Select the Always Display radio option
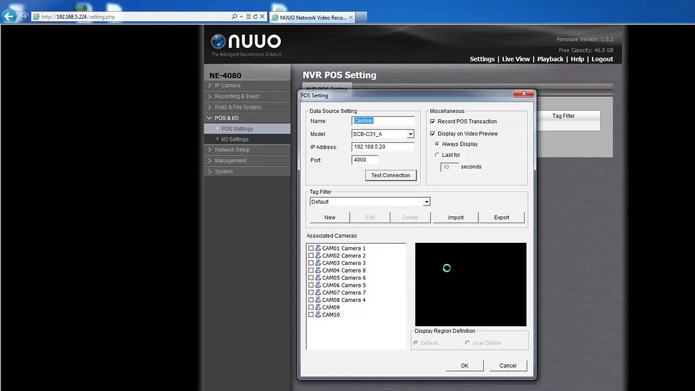The width and height of the screenshot is (695, 391). coord(437,144)
